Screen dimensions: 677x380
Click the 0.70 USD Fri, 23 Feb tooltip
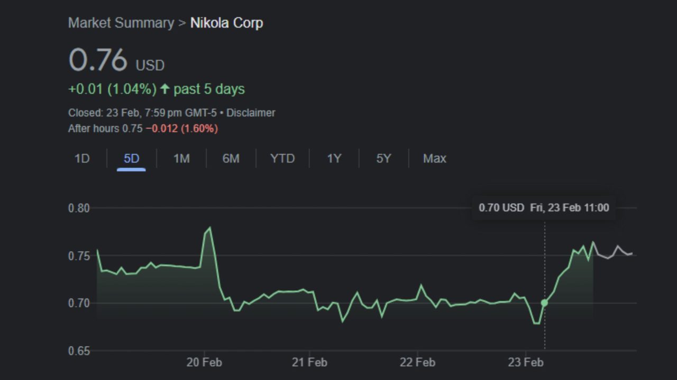(544, 207)
